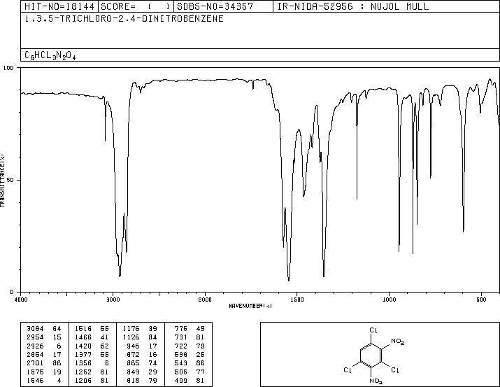
Task: Select peak value 543 in the table
Action: click(181, 363)
